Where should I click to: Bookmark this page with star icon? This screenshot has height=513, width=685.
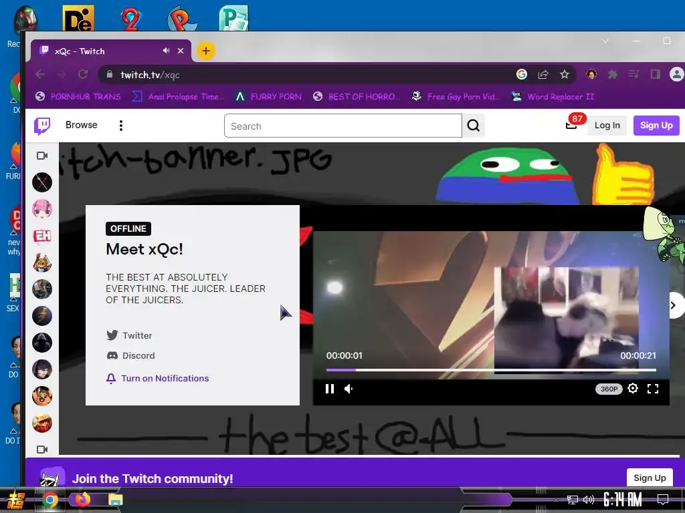(x=565, y=75)
